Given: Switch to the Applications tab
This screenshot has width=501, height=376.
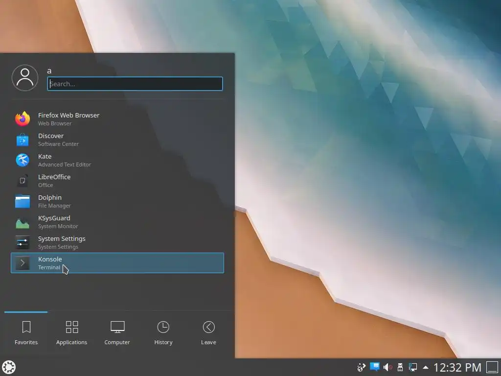Looking at the screenshot, I should 71,333.
